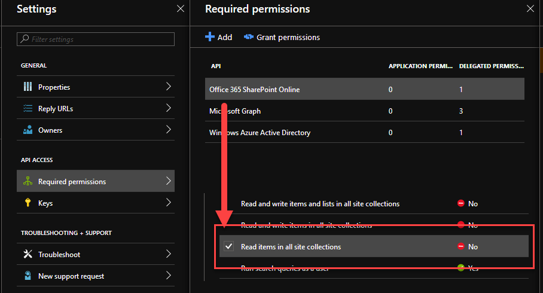Click the New support request icon
543x293 pixels.
(28, 276)
